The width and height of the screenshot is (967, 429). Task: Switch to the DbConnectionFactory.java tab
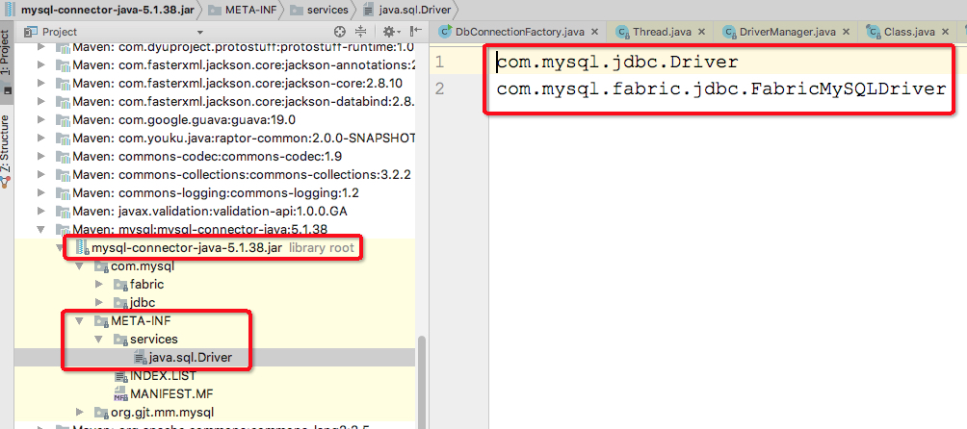tap(517, 32)
